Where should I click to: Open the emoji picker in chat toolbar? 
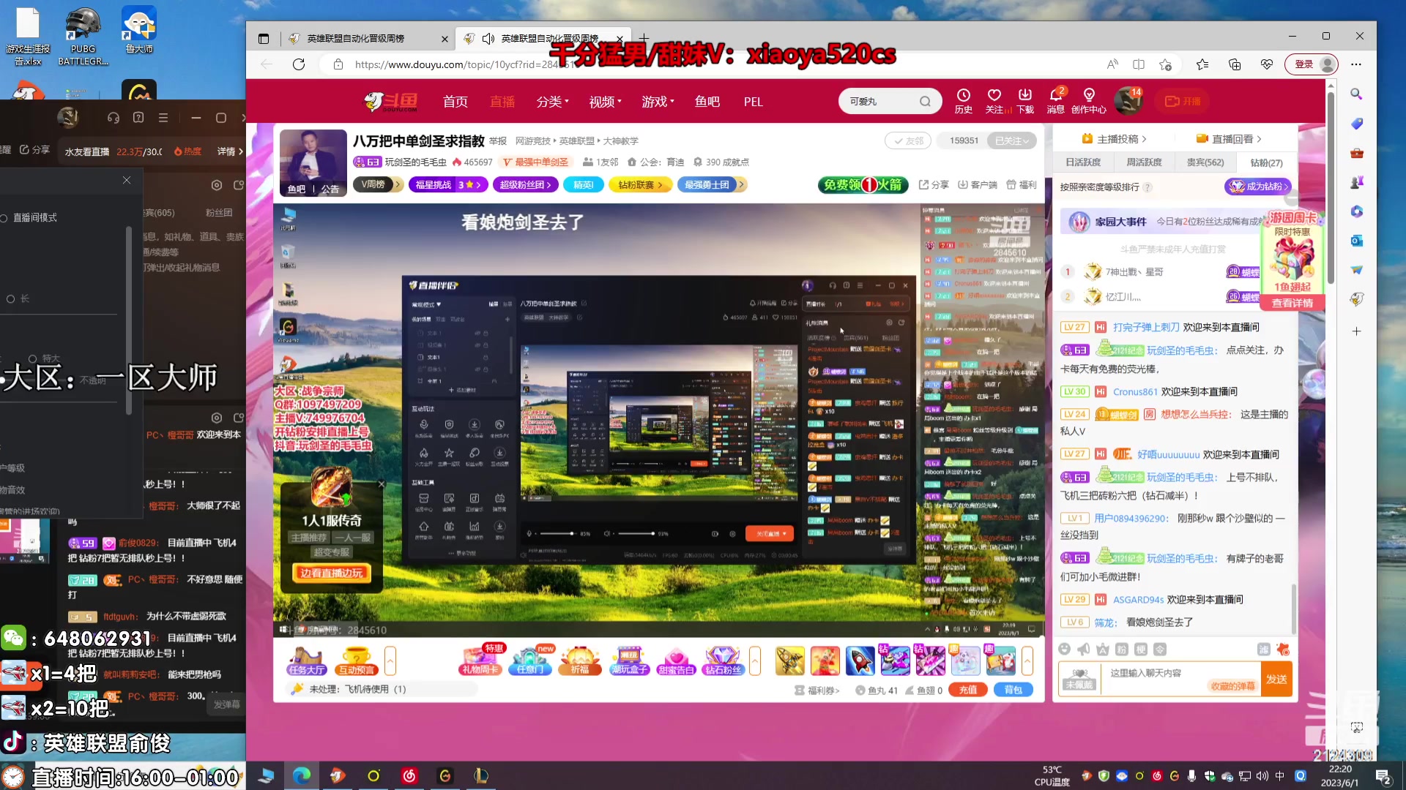point(1065,650)
